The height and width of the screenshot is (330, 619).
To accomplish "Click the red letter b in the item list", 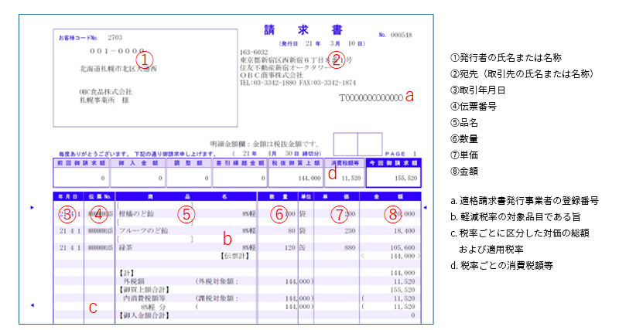I will [x=227, y=238].
